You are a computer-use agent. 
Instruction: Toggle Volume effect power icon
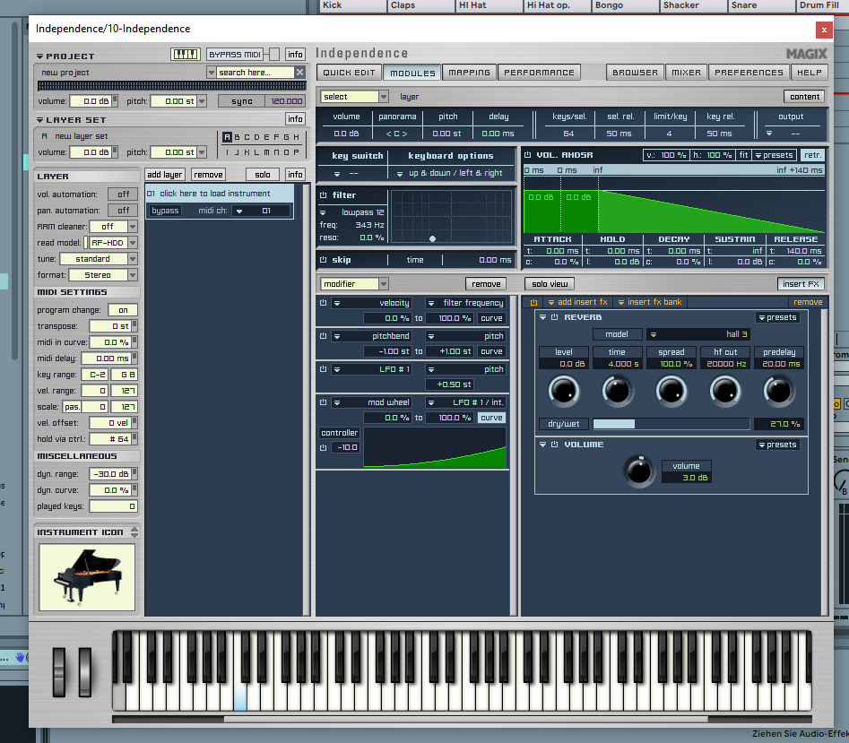tap(554, 445)
